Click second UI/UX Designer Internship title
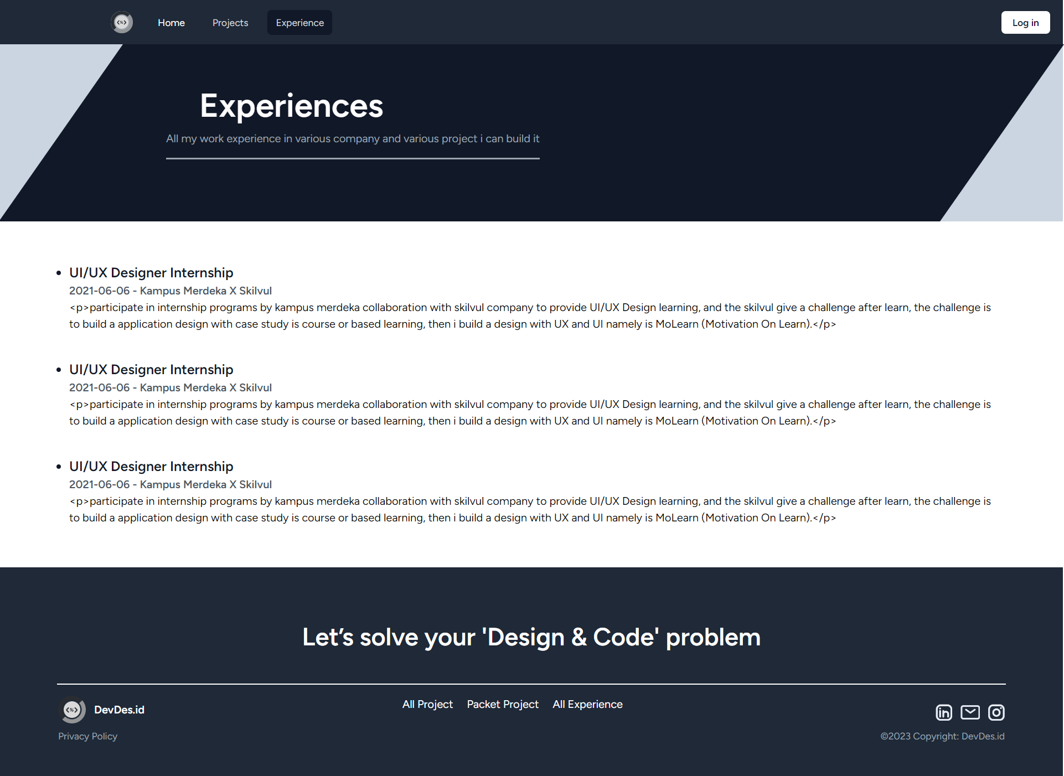Image resolution: width=1064 pixels, height=776 pixels. pyautogui.click(x=151, y=370)
